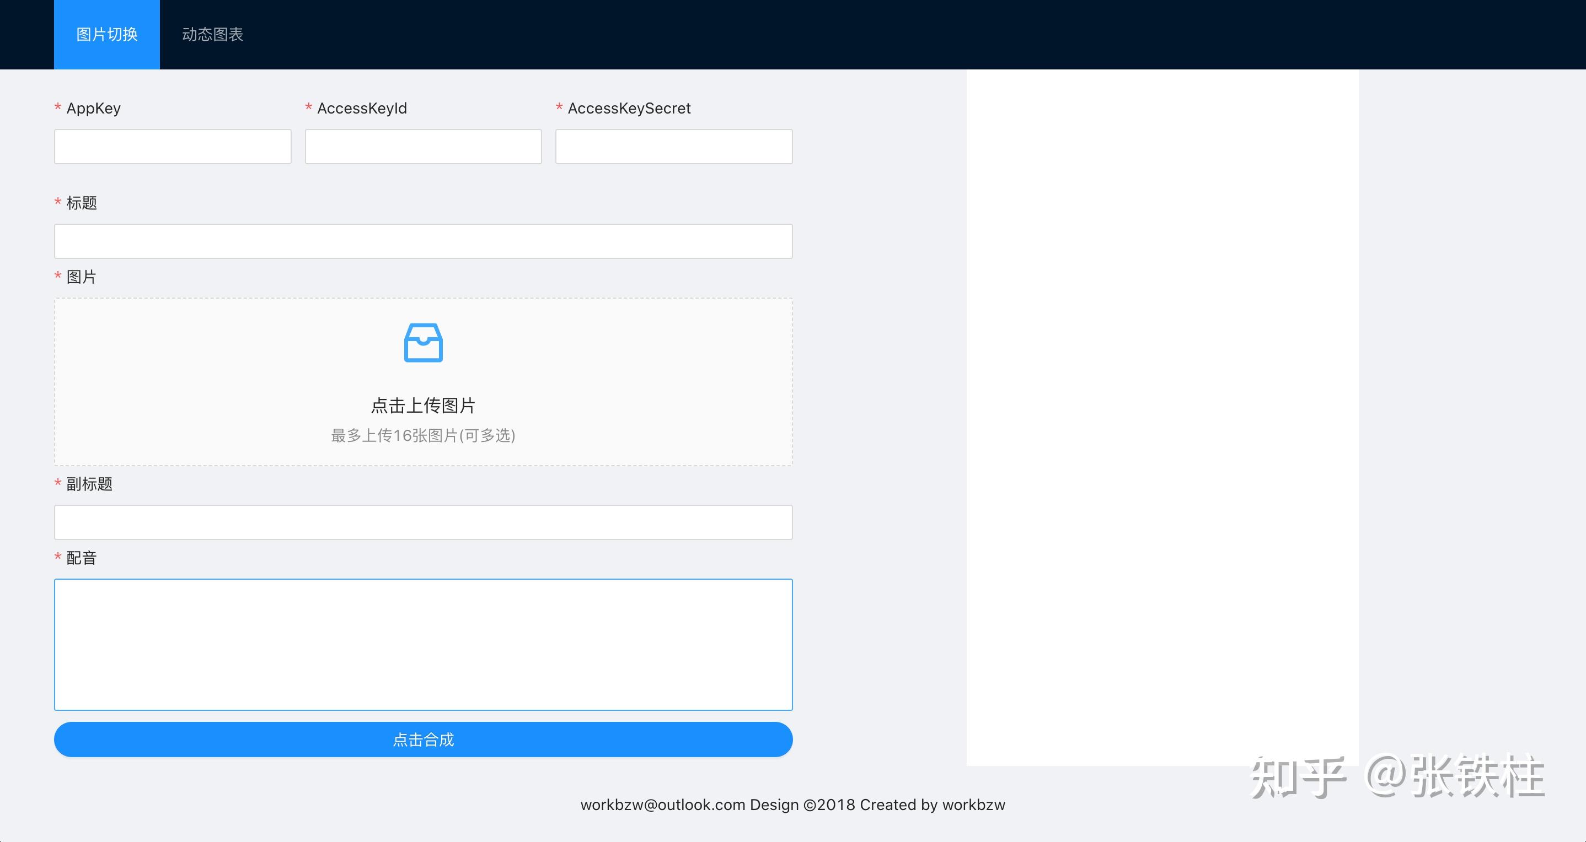Screen dimensions: 1586x842
Task: Click the 副标题 label text
Action: pyautogui.click(x=89, y=484)
